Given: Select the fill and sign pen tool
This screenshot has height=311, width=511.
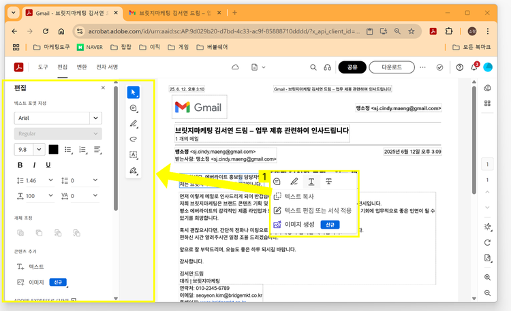Looking at the screenshot, I should coord(134,170).
